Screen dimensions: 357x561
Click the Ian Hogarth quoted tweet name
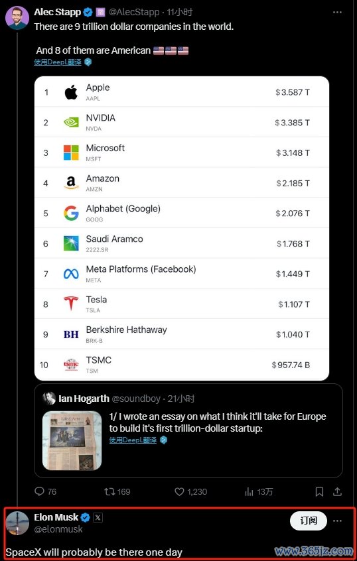coord(84,399)
